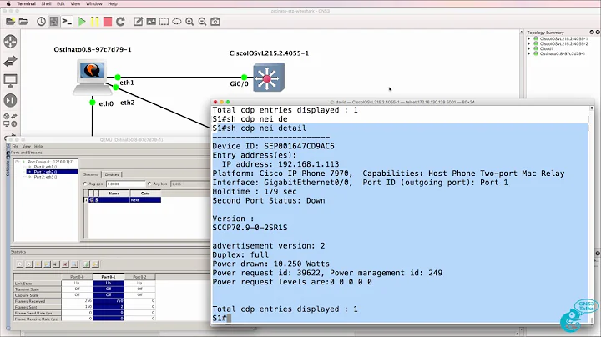The height and width of the screenshot is (337, 601).
Task: Select the Ostinato laptop node on canvas
Action: 92,77
